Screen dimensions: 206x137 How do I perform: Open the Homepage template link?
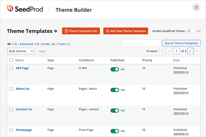24,130
